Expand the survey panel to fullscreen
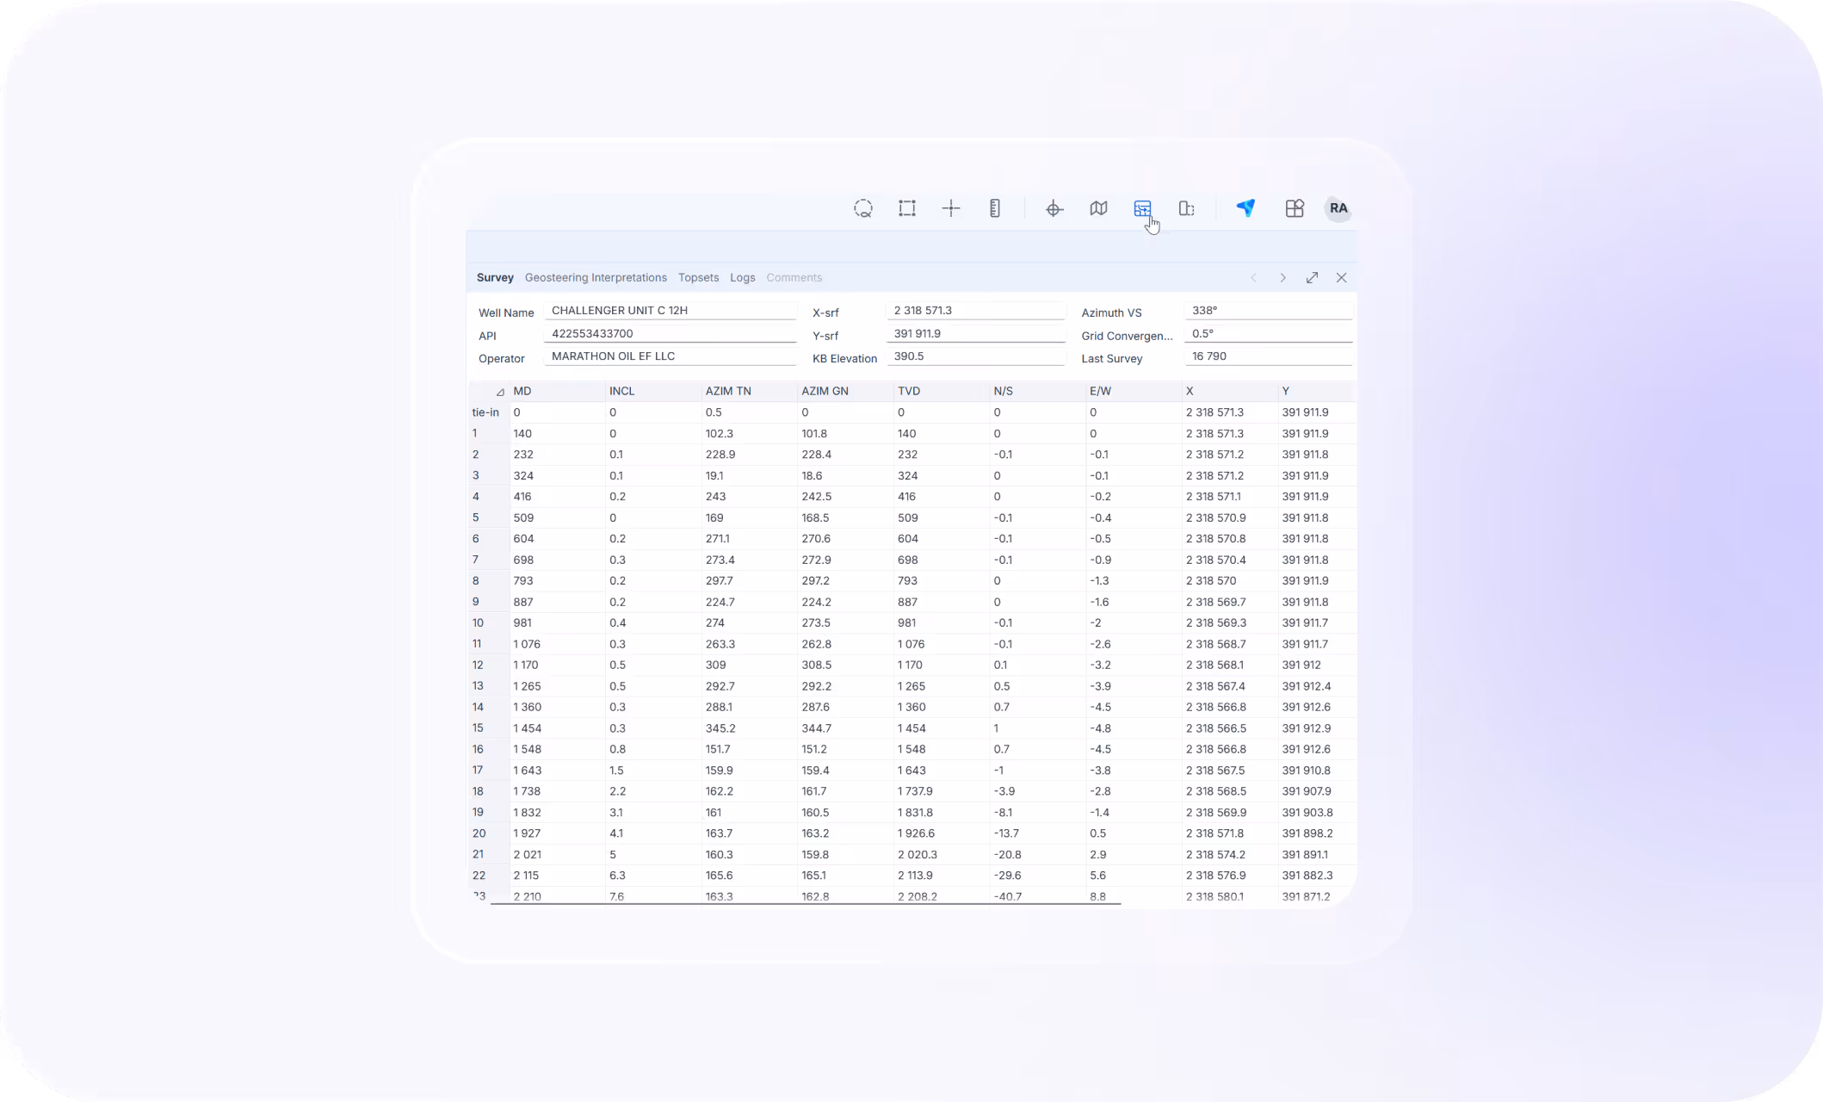 click(x=1312, y=278)
